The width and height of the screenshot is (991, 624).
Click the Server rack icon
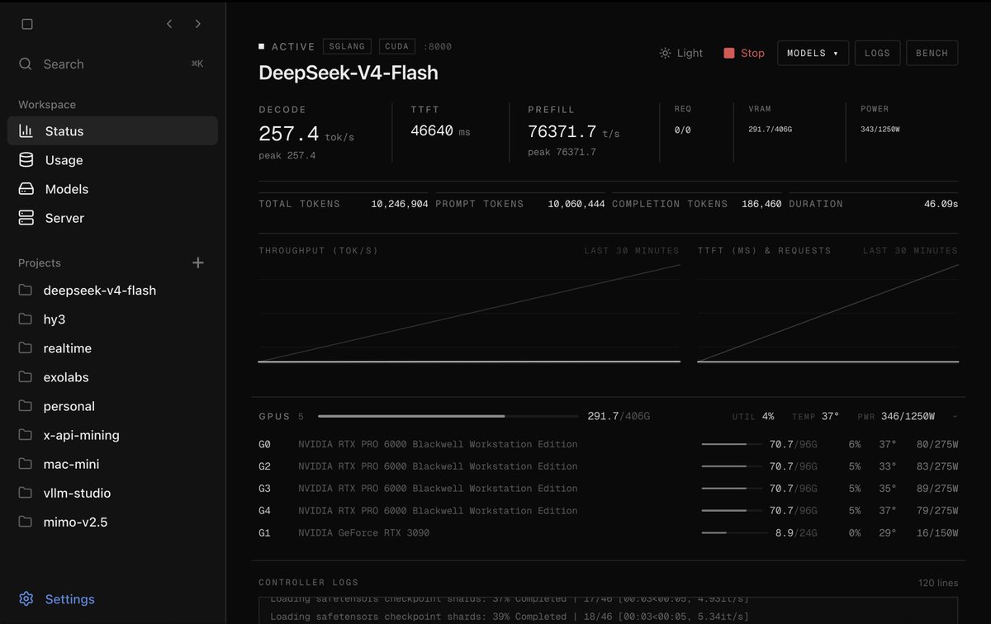26,218
